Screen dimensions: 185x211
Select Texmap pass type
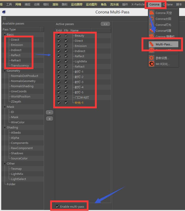(16, 169)
